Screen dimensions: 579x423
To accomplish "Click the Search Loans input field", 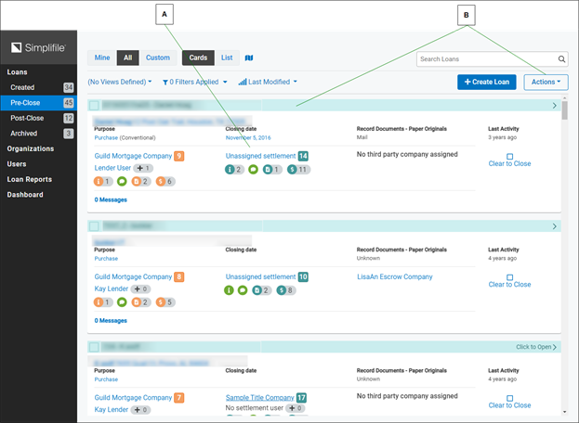I will click(483, 59).
